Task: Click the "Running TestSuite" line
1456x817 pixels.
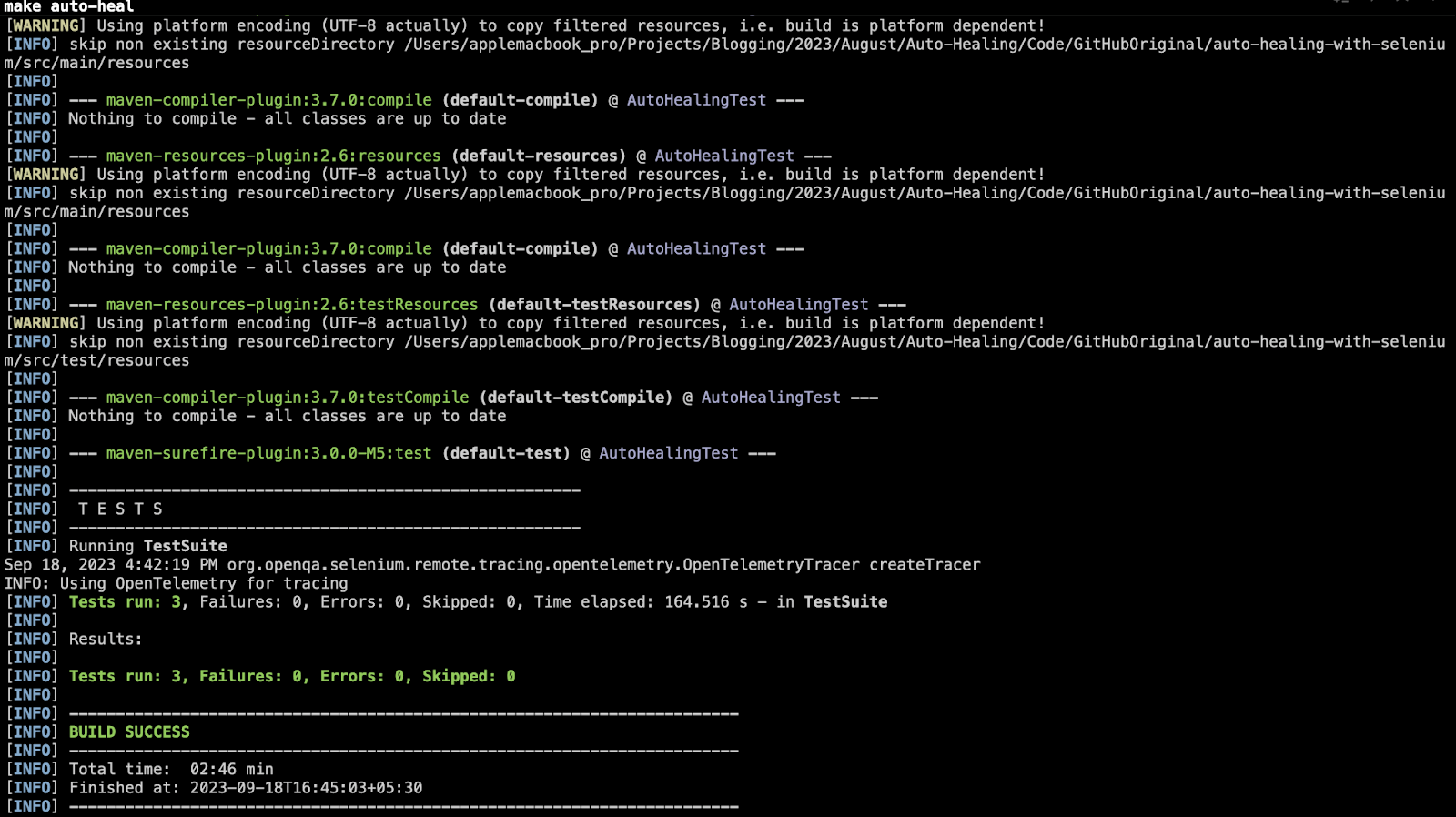Action: [x=148, y=546]
